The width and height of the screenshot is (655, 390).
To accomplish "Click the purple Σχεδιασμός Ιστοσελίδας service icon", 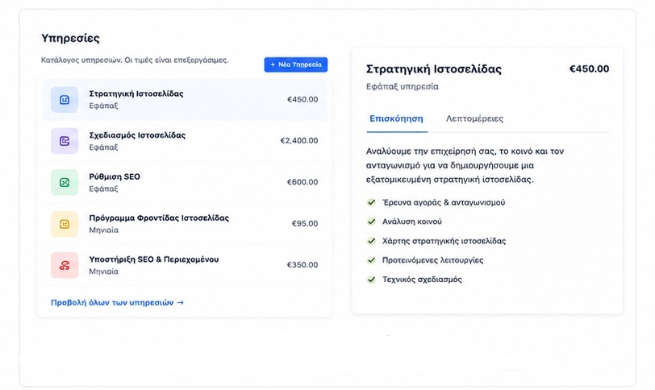I will [x=65, y=141].
